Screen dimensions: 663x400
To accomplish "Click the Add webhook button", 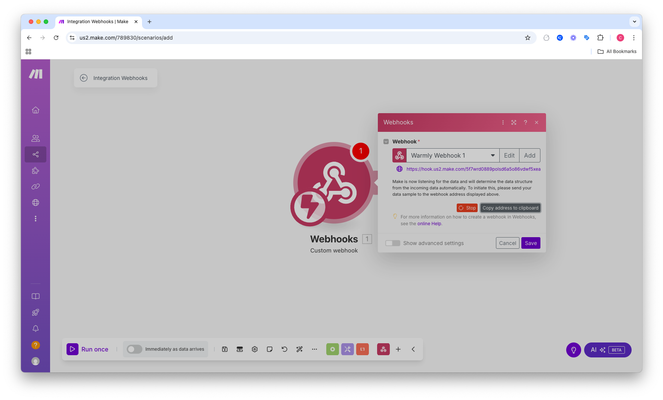I will coord(530,155).
